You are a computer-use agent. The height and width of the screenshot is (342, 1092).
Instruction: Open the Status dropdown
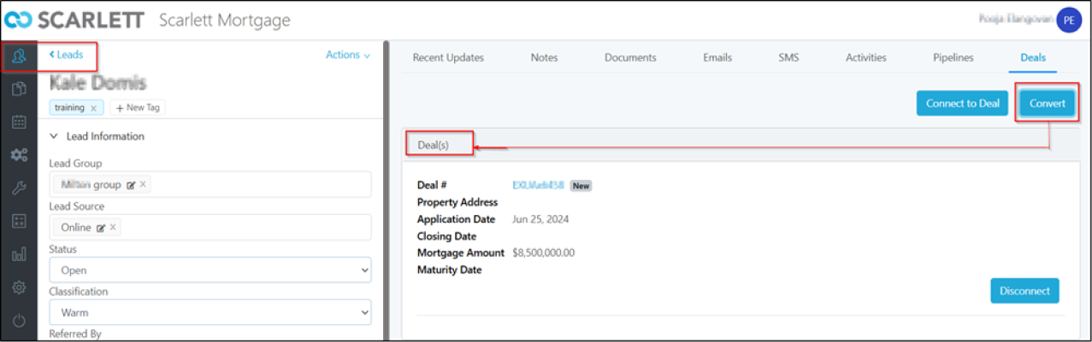[x=210, y=270]
